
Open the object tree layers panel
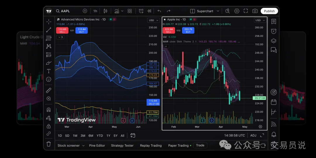coord(274,41)
